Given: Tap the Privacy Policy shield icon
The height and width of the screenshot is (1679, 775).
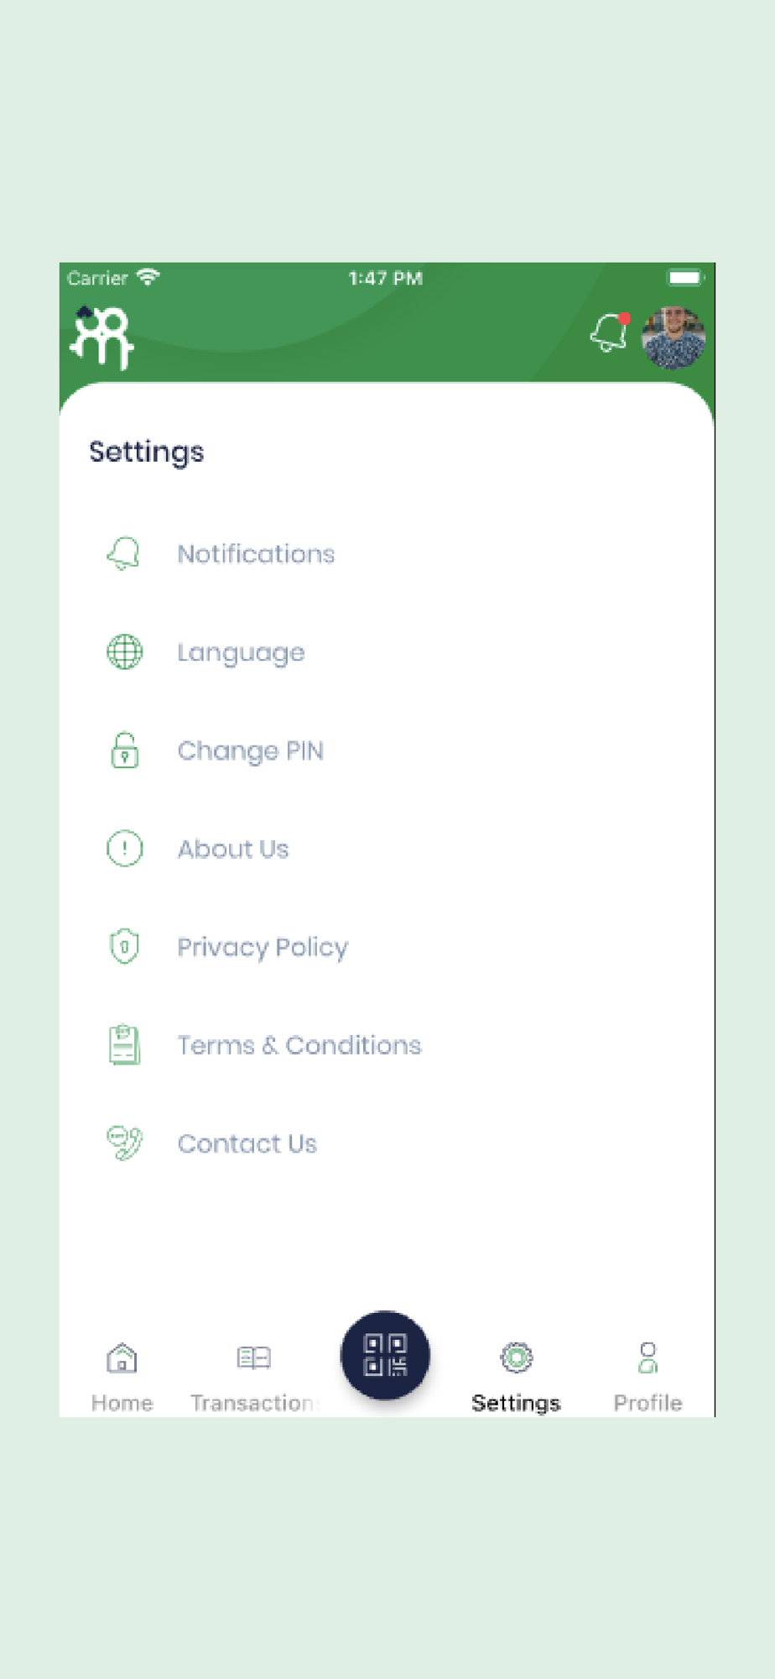Looking at the screenshot, I should pyautogui.click(x=124, y=947).
